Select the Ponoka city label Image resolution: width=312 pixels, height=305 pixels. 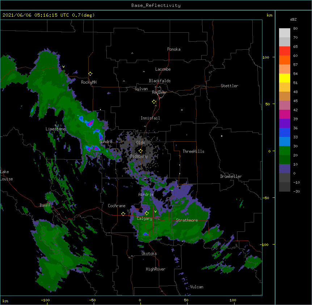pyautogui.click(x=174, y=49)
